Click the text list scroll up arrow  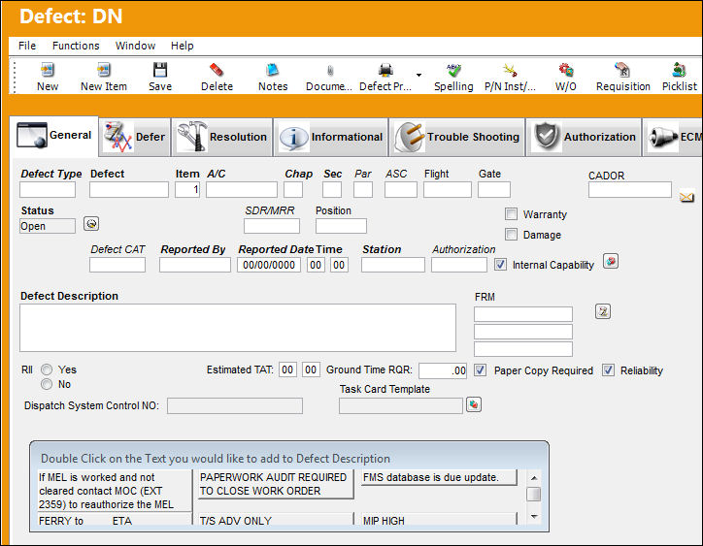coord(533,478)
